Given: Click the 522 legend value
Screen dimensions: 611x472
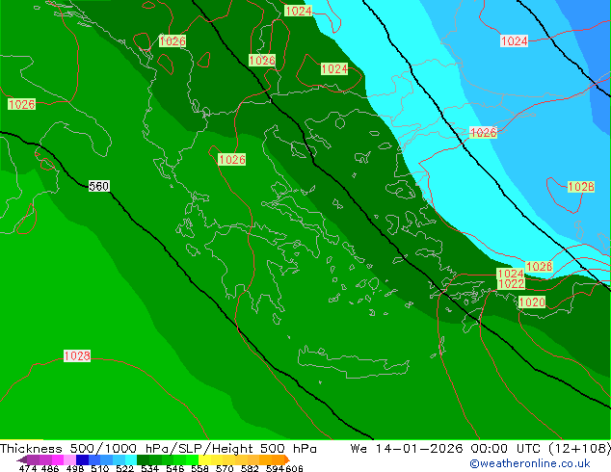Looking at the screenshot, I should coord(124,468).
